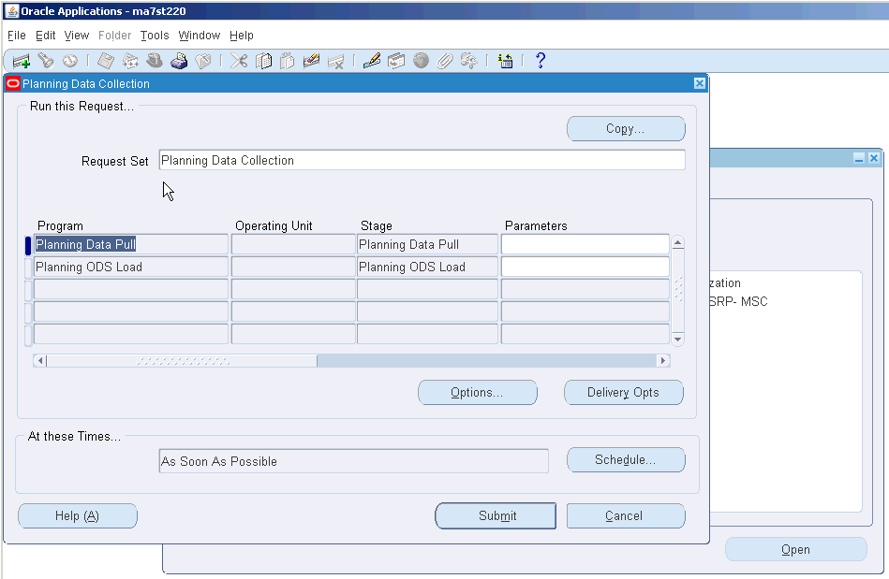This screenshot has height=579, width=889.
Task: Click Parameters field for Planning Data Pull
Action: 585,244
